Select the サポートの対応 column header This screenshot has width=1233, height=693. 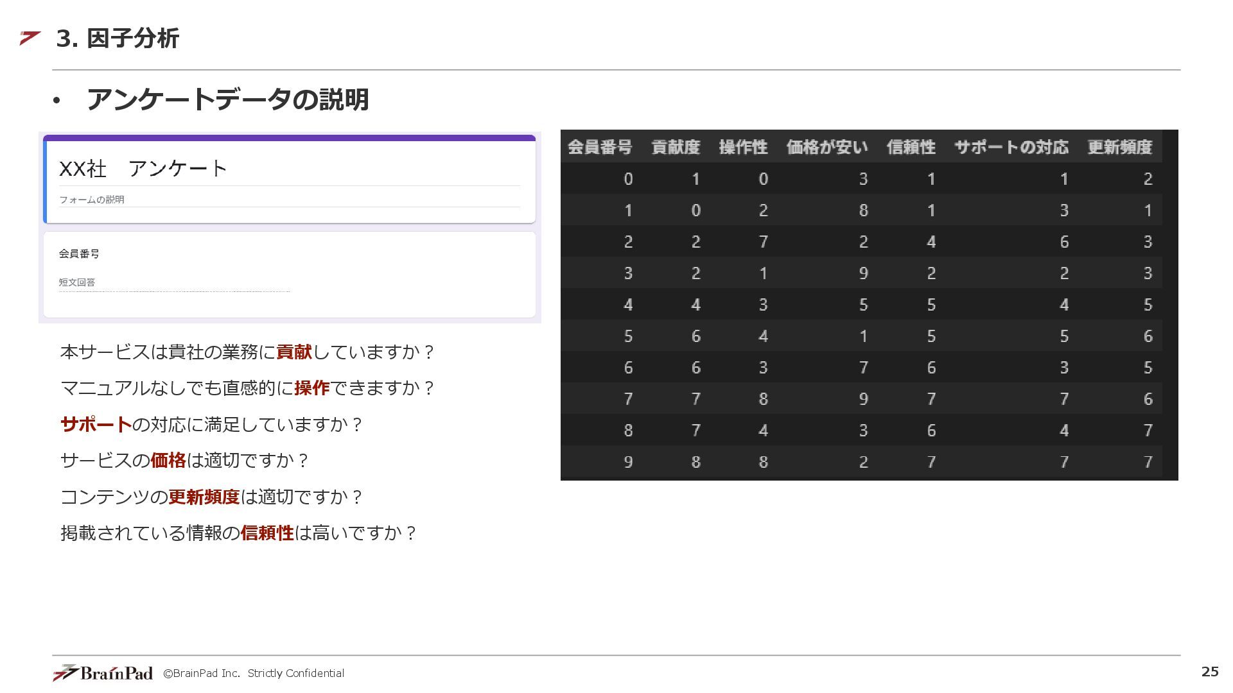pyautogui.click(x=1011, y=148)
